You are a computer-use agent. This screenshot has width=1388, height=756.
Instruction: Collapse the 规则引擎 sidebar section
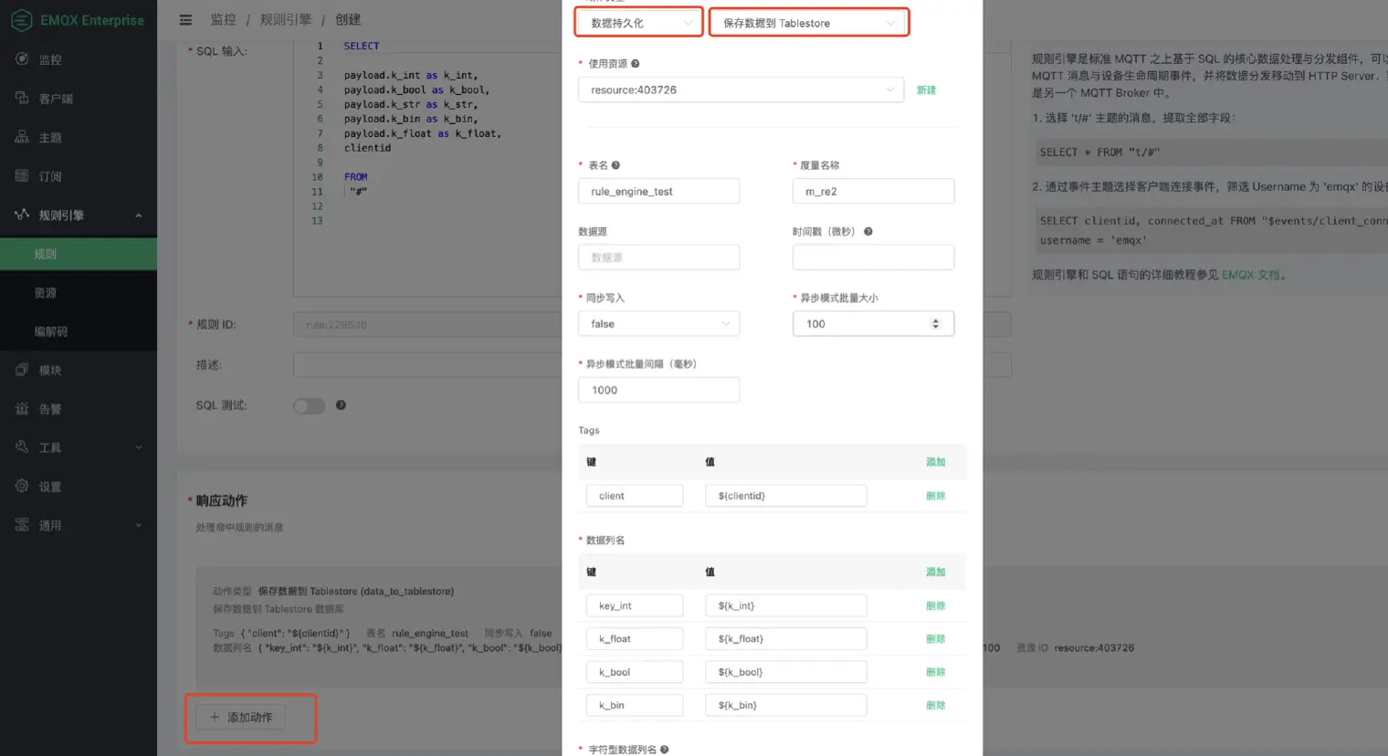pyautogui.click(x=79, y=215)
